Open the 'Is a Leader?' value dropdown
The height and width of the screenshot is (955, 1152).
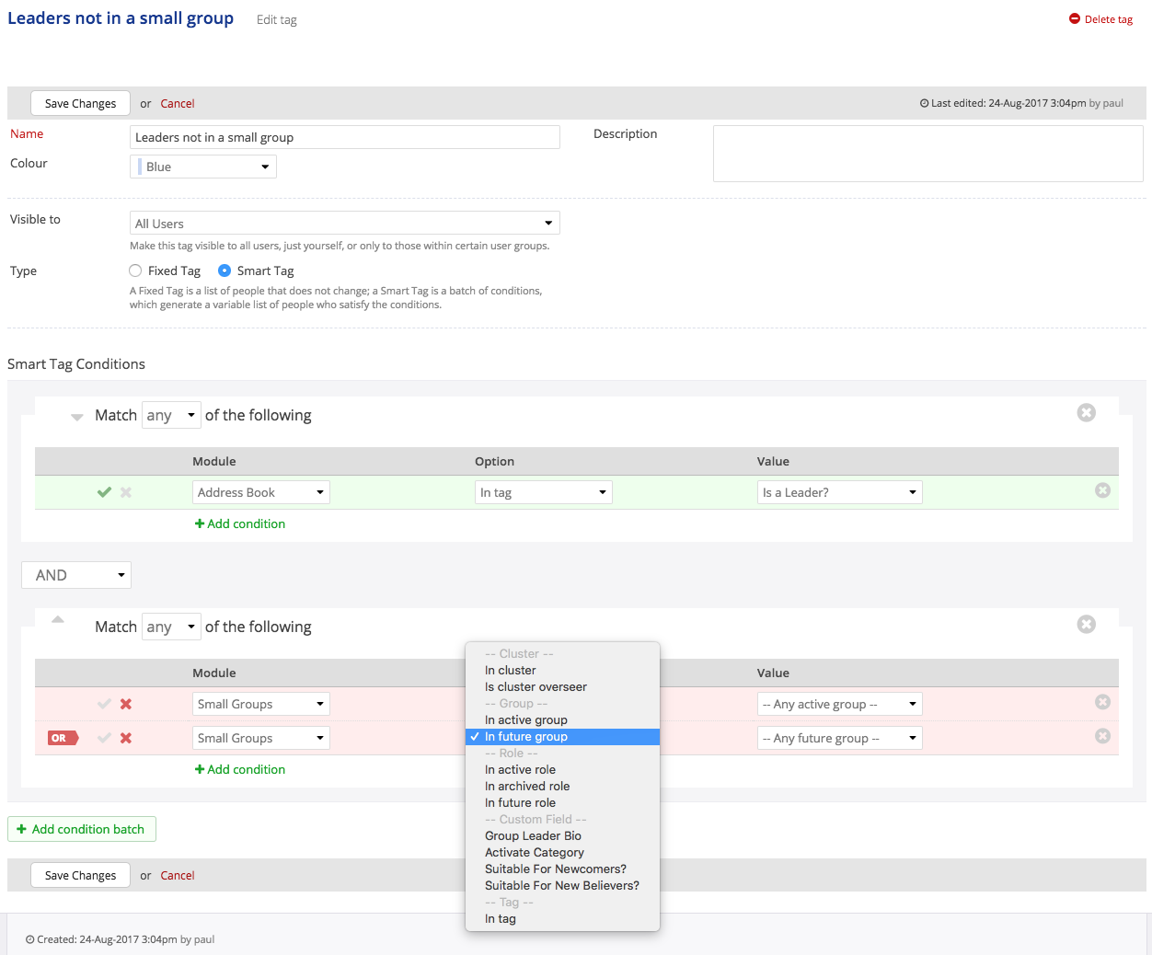pyautogui.click(x=839, y=493)
